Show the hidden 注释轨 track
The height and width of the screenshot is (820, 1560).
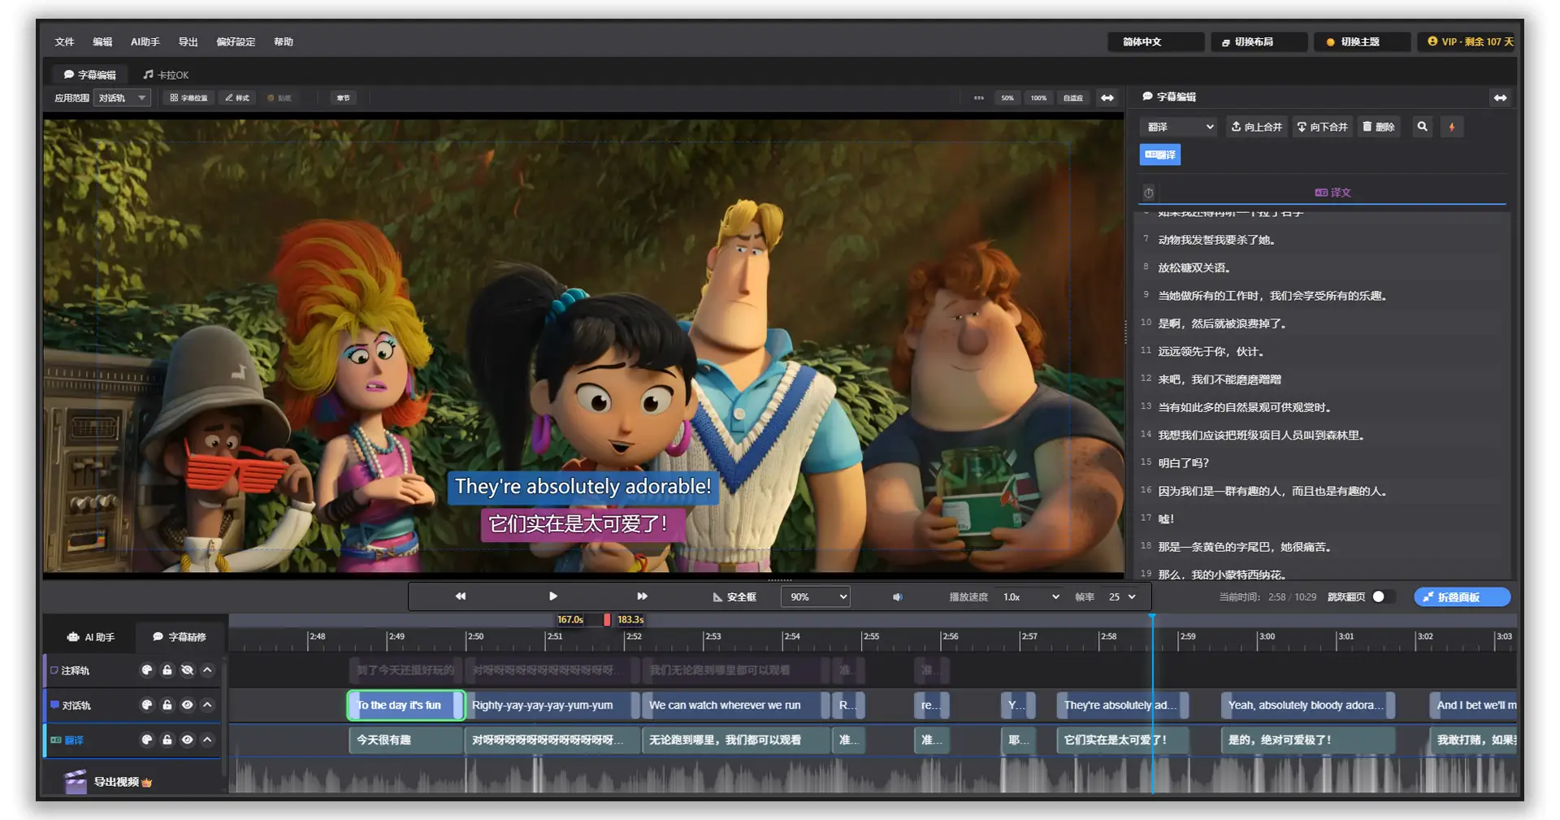point(188,670)
